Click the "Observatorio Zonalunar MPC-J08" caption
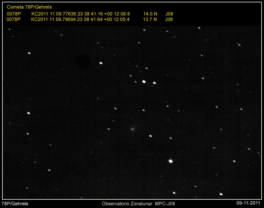Image resolution: width=264 pixels, height=208 pixels. [x=138, y=204]
